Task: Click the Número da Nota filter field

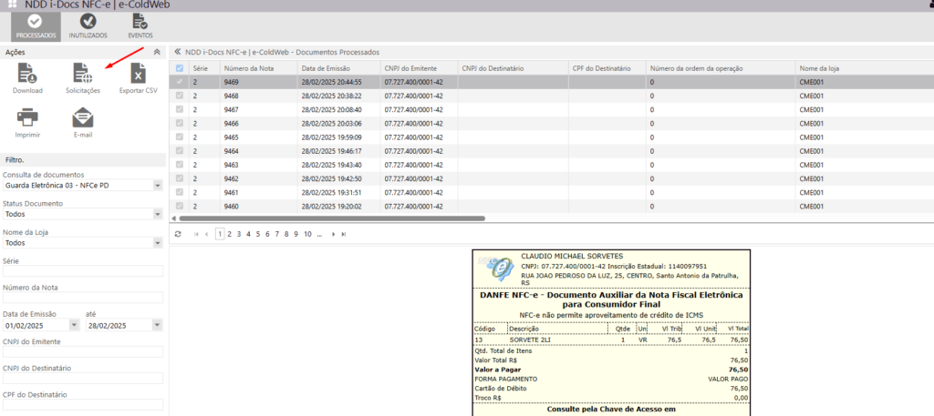Action: point(83,298)
